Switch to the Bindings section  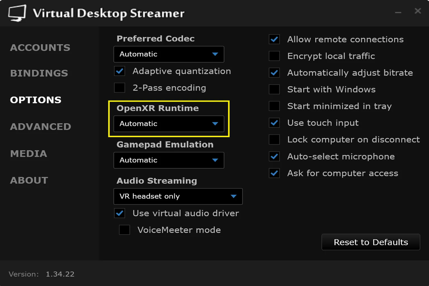(x=39, y=73)
